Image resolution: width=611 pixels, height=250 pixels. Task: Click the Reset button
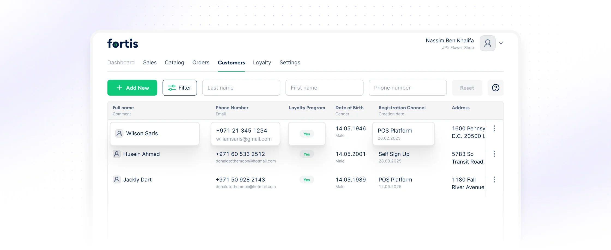tap(467, 88)
